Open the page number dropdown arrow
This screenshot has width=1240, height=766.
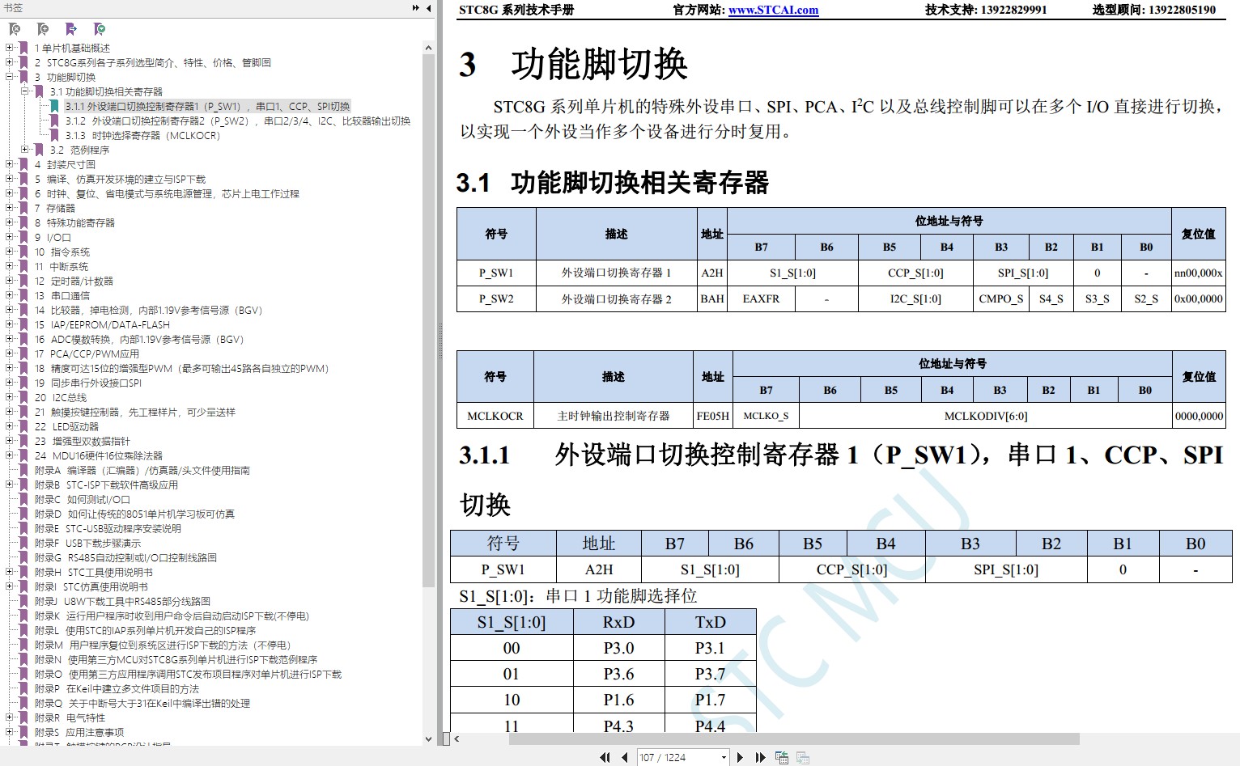coord(724,757)
